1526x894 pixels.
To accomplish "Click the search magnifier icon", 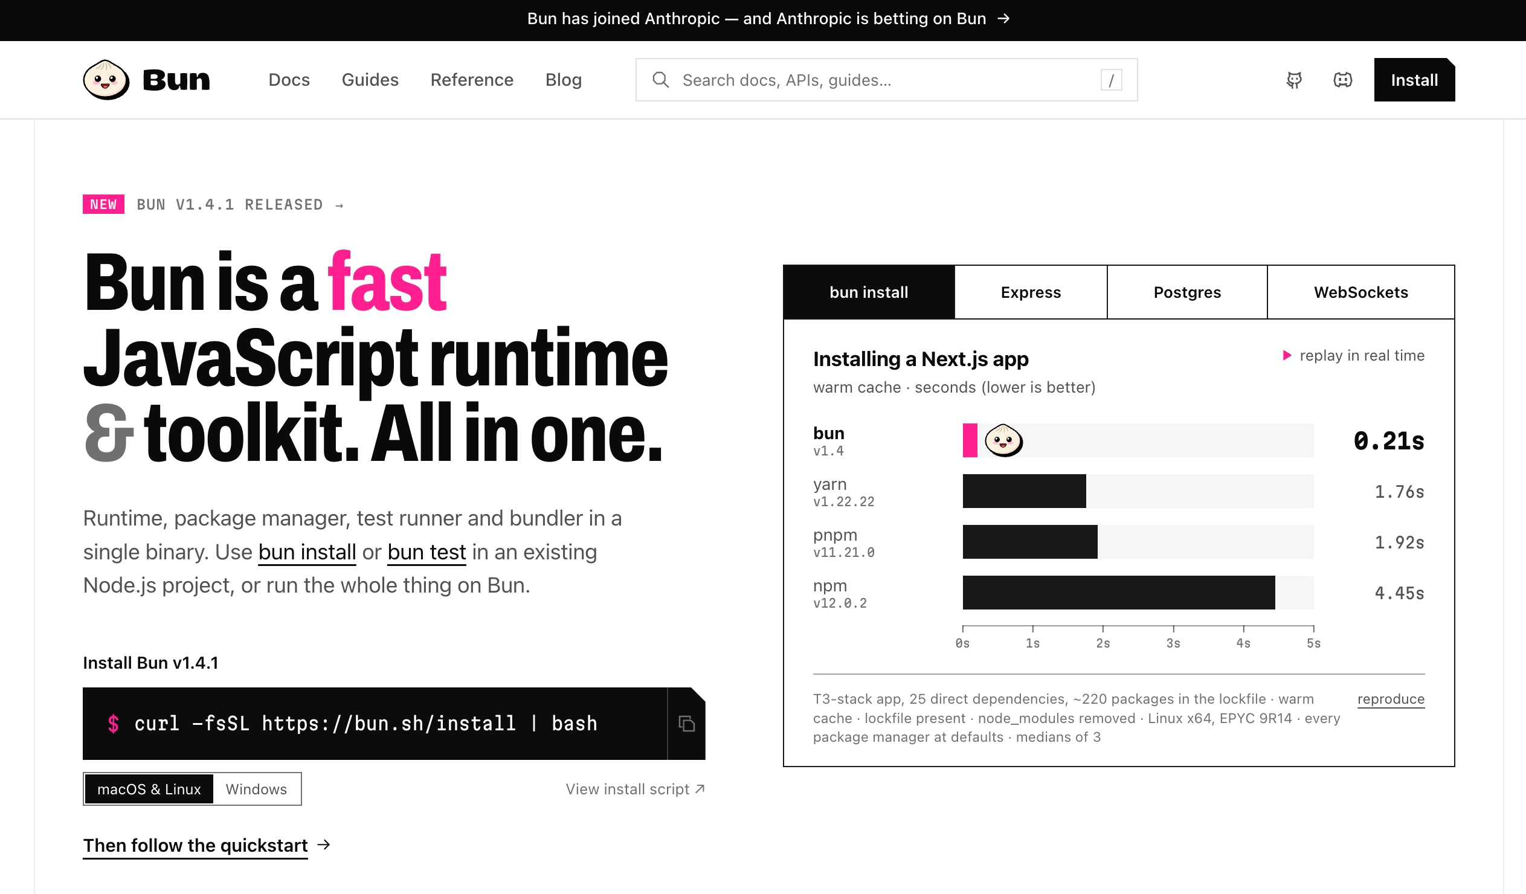I will [x=660, y=80].
